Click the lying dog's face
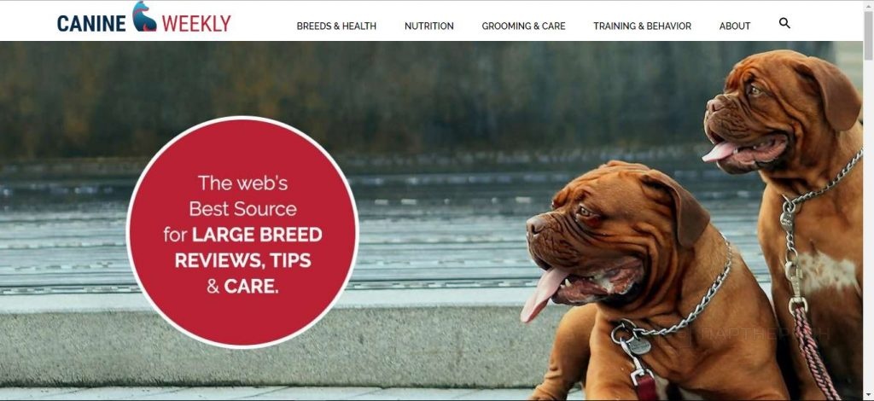 point(591,240)
